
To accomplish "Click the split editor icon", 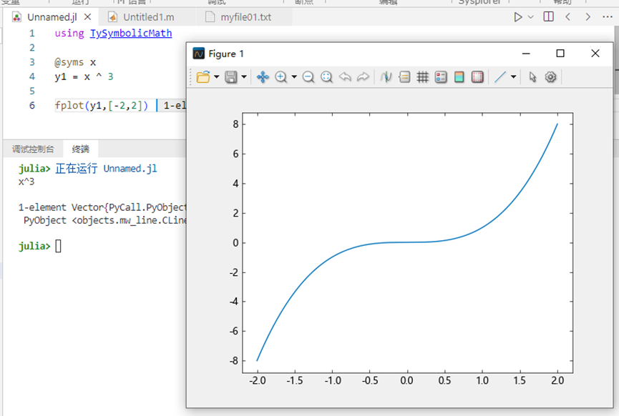I will [x=548, y=16].
